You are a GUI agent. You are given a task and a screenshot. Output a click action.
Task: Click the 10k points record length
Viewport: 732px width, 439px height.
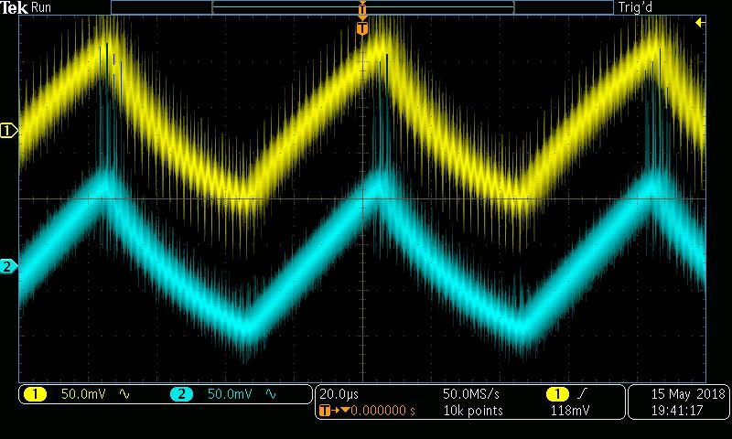[x=473, y=411]
